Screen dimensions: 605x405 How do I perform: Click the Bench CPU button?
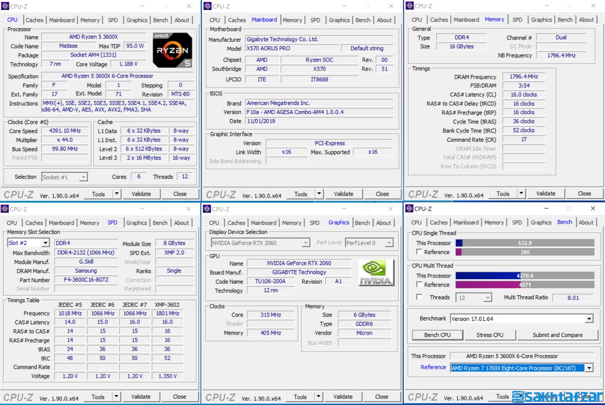point(437,335)
